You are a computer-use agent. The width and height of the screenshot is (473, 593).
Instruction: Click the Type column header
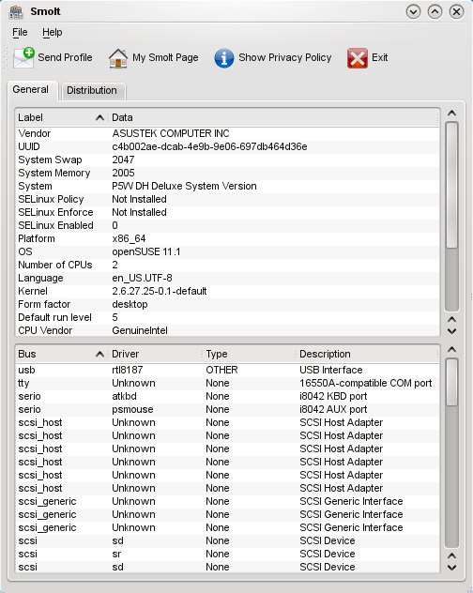(249, 354)
